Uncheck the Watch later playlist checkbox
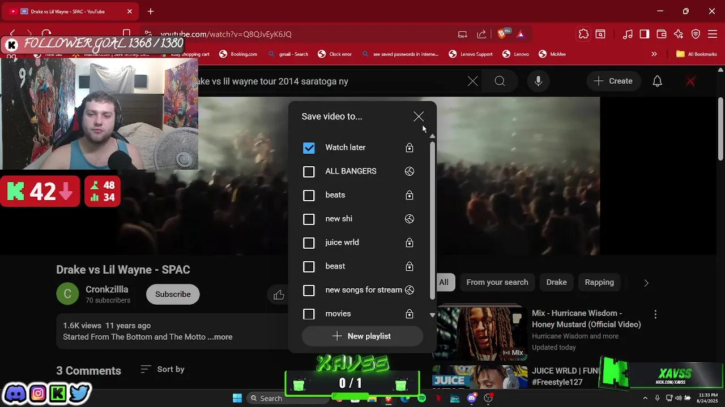 pyautogui.click(x=309, y=148)
